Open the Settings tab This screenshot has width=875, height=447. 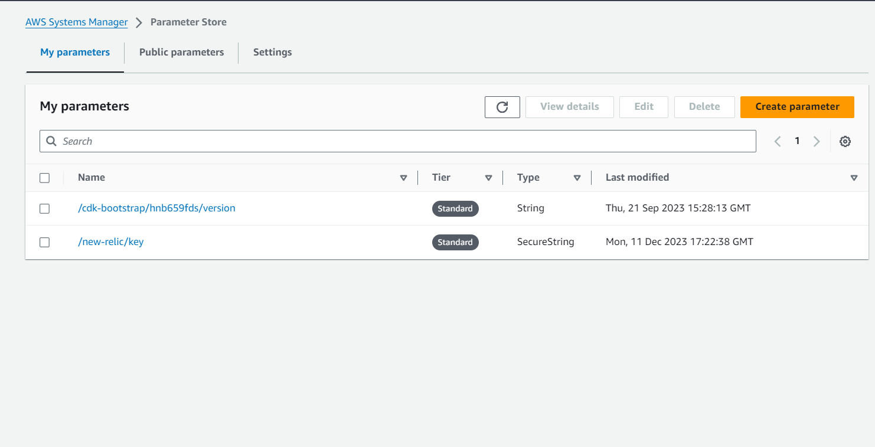point(272,52)
